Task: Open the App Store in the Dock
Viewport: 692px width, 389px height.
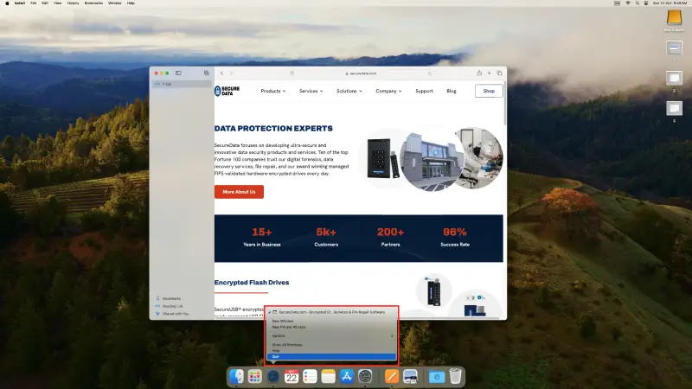Action: click(347, 377)
